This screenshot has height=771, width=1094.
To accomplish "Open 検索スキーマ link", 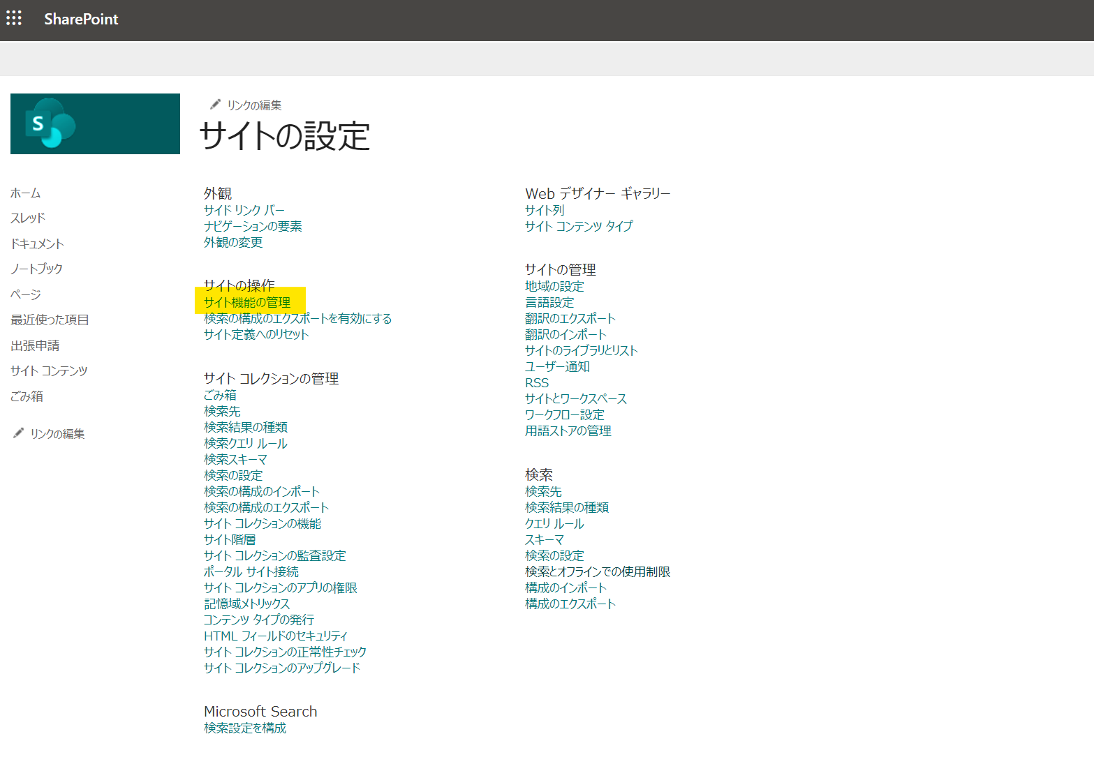I will pyautogui.click(x=236, y=459).
